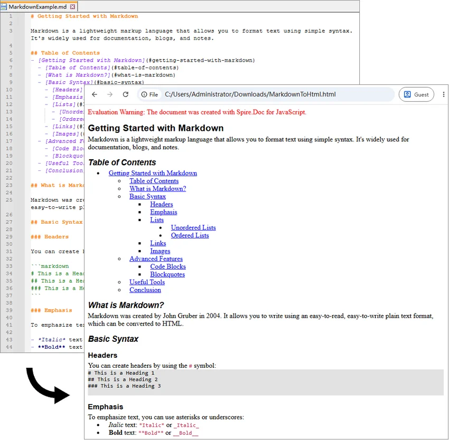Image resolution: width=449 pixels, height=440 pixels.
Task: Open the Blockquotes link
Action: (167, 274)
